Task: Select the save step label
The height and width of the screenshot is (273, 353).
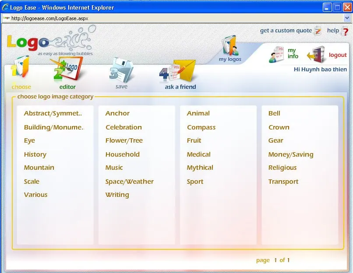Action: [x=121, y=87]
